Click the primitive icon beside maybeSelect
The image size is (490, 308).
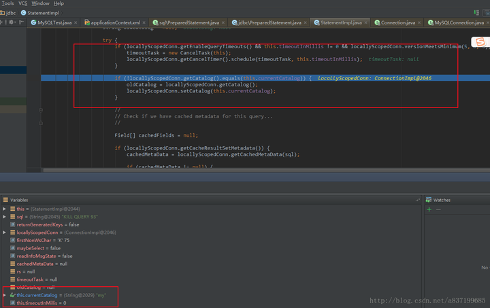12,248
